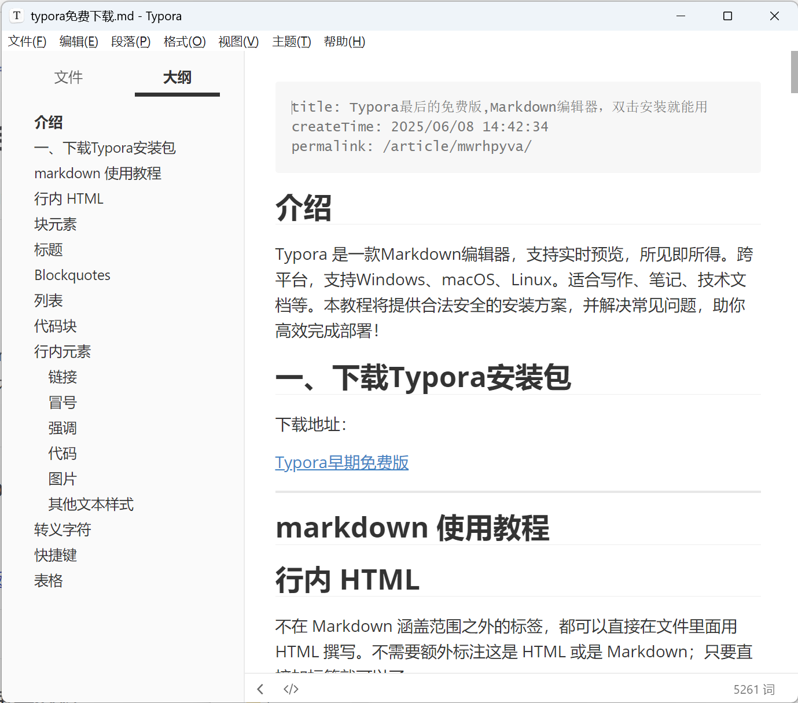
Task: Switch to the 文件 tab in sidebar
Action: click(68, 77)
